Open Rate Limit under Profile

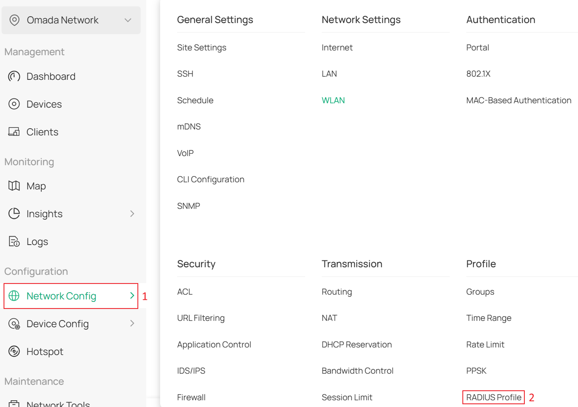point(485,344)
